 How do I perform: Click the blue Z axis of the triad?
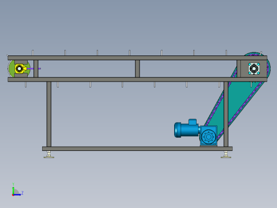[17, 195]
